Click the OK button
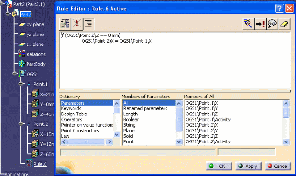 point(219,166)
